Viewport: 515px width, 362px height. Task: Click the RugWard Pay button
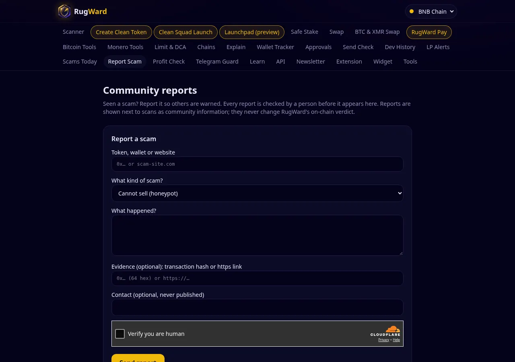pos(429,32)
